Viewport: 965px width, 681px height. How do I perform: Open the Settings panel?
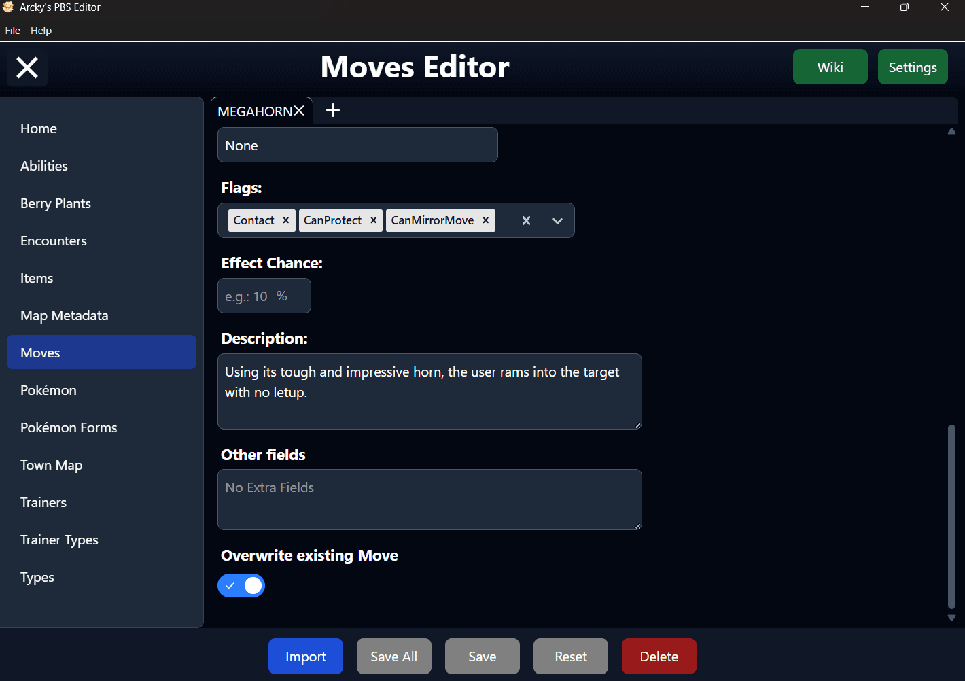pyautogui.click(x=913, y=67)
